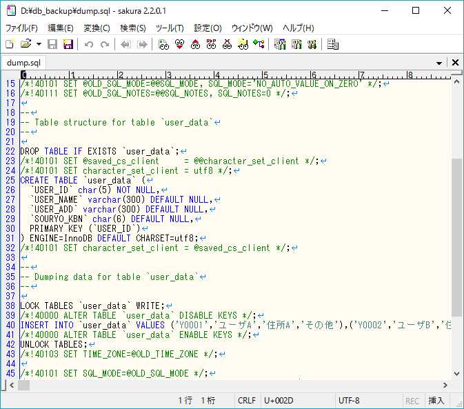The height and width of the screenshot is (409, 464).
Task: Toggle the 挿入 insert mode indicator
Action: click(436, 401)
